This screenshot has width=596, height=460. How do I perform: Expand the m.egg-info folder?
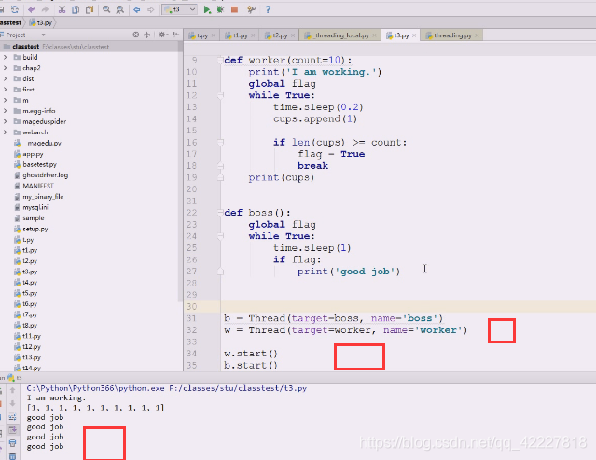pos(5,111)
